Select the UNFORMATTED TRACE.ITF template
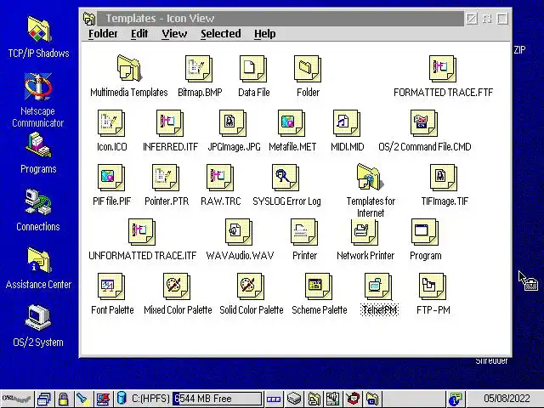This screenshot has width=544, height=408. pos(142,232)
